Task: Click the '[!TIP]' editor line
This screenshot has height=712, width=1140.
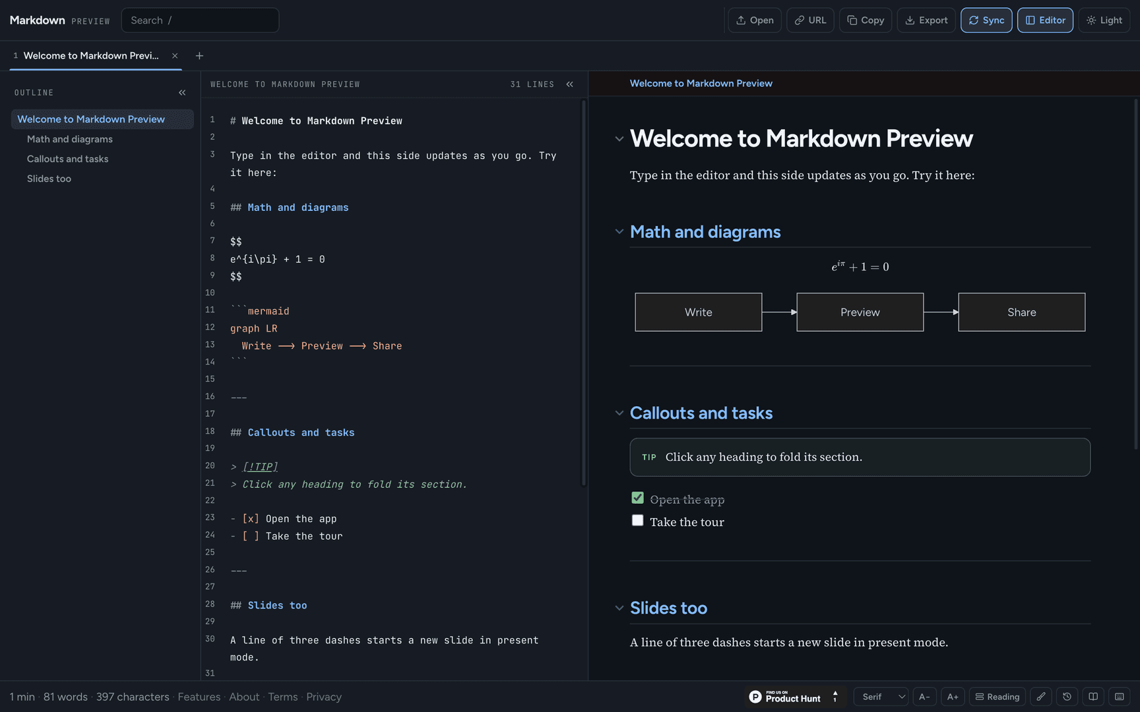Action: (x=254, y=467)
